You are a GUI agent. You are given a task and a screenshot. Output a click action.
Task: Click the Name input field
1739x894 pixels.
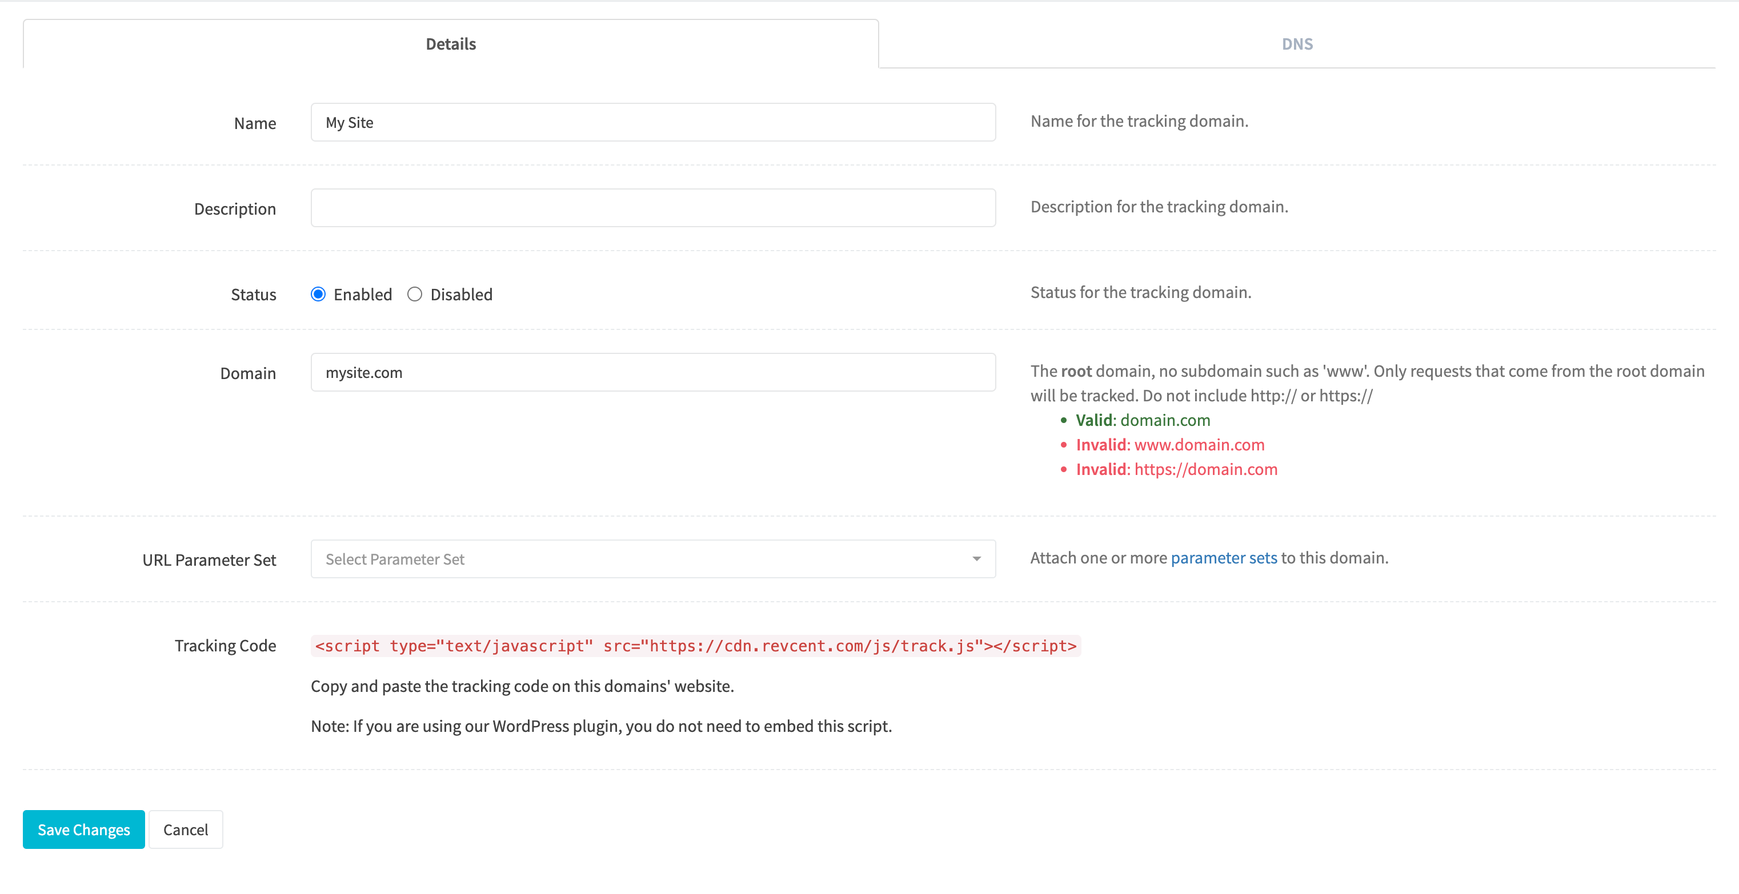coord(653,122)
